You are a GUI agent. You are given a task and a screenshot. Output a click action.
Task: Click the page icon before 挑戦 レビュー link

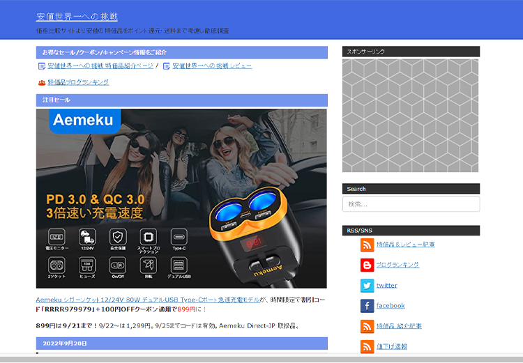166,66
